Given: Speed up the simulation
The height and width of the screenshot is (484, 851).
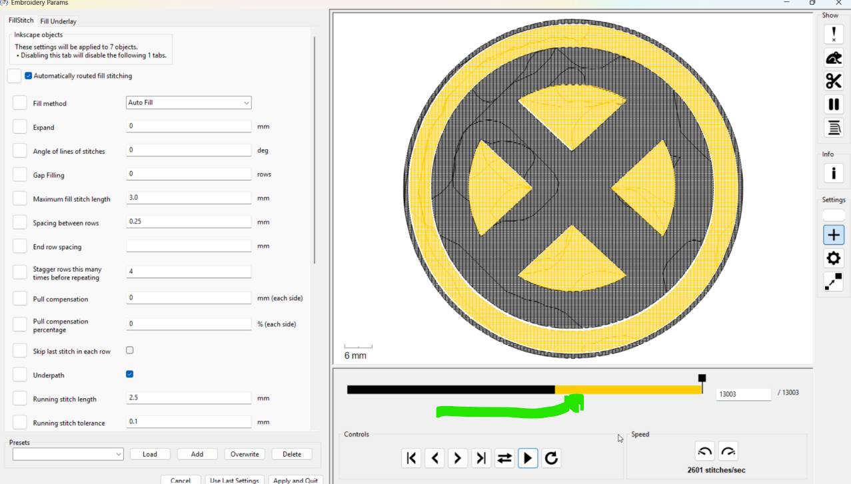Looking at the screenshot, I should point(728,451).
